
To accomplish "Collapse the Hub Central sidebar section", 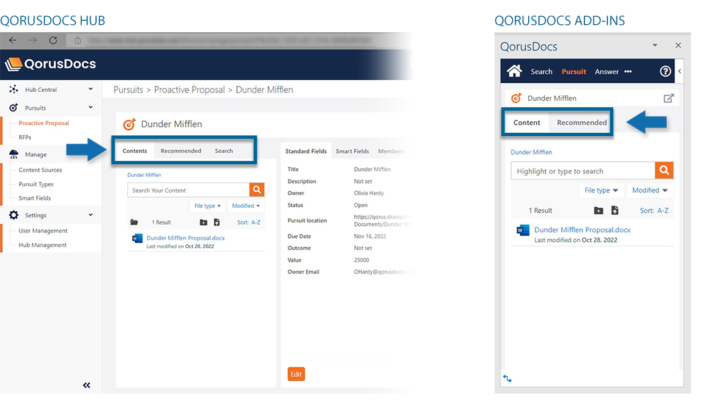I will pyautogui.click(x=91, y=89).
